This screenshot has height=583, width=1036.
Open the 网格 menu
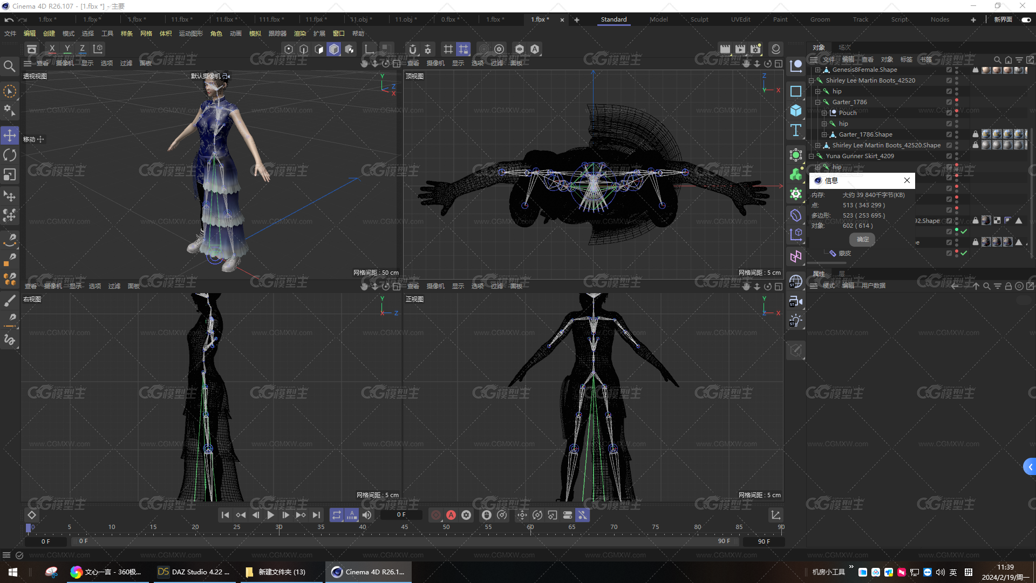tap(146, 33)
